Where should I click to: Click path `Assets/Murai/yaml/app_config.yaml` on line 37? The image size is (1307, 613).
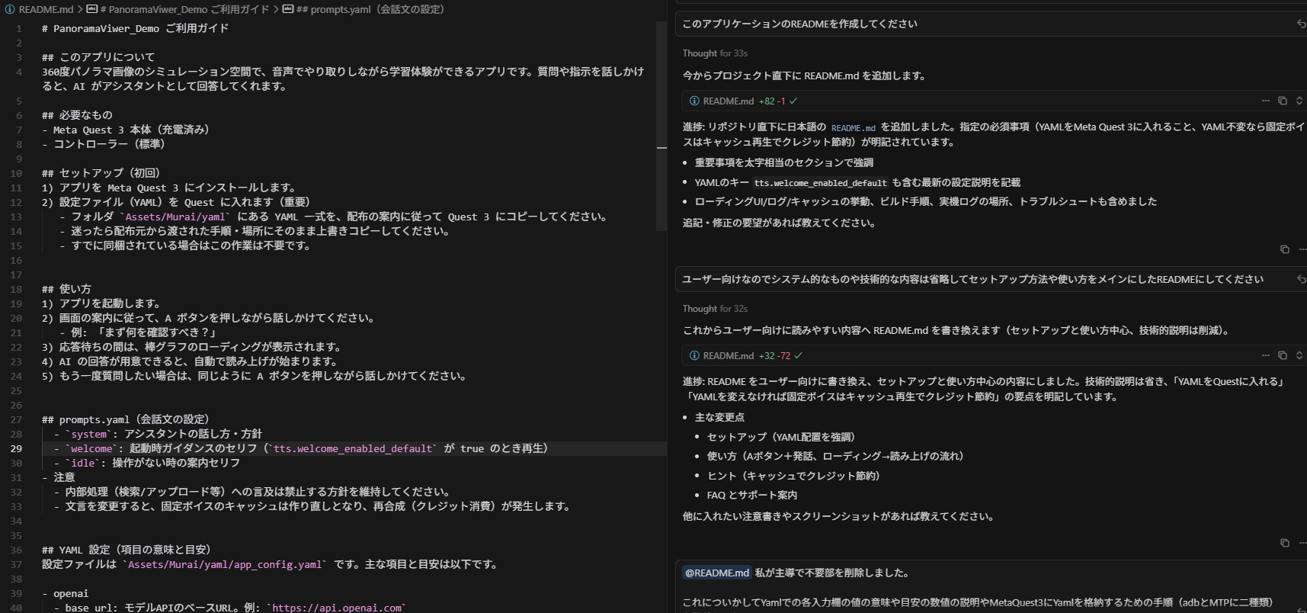225,564
